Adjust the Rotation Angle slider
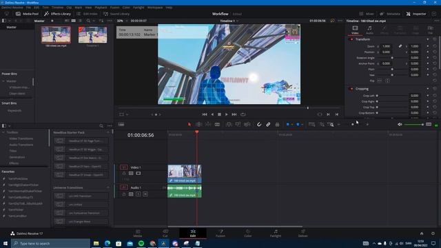 [x=392, y=58]
